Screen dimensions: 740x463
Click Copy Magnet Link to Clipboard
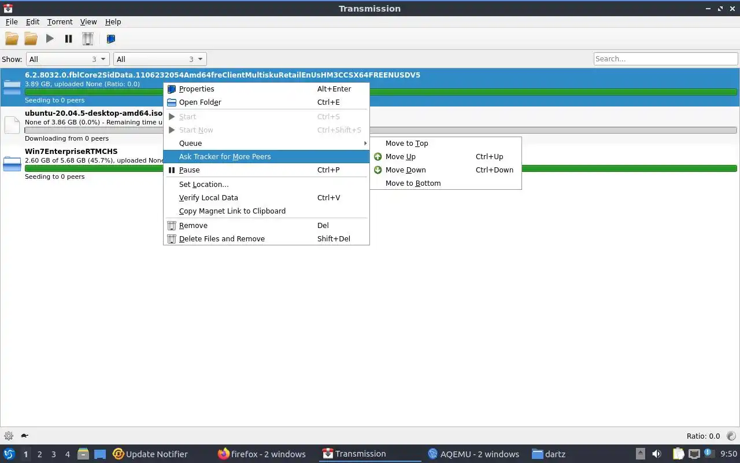[267, 211]
